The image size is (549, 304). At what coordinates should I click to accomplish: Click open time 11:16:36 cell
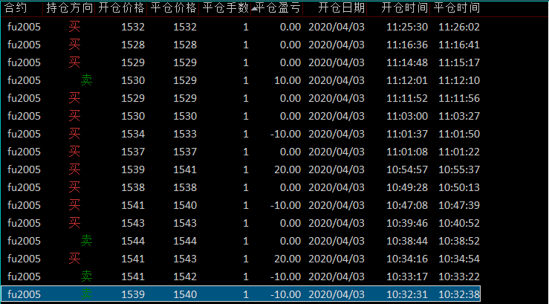tap(407, 45)
